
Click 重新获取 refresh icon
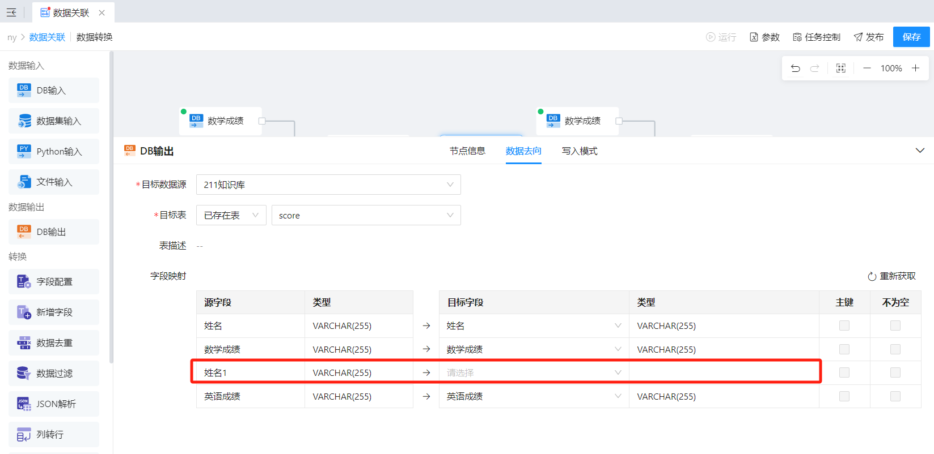coord(872,276)
